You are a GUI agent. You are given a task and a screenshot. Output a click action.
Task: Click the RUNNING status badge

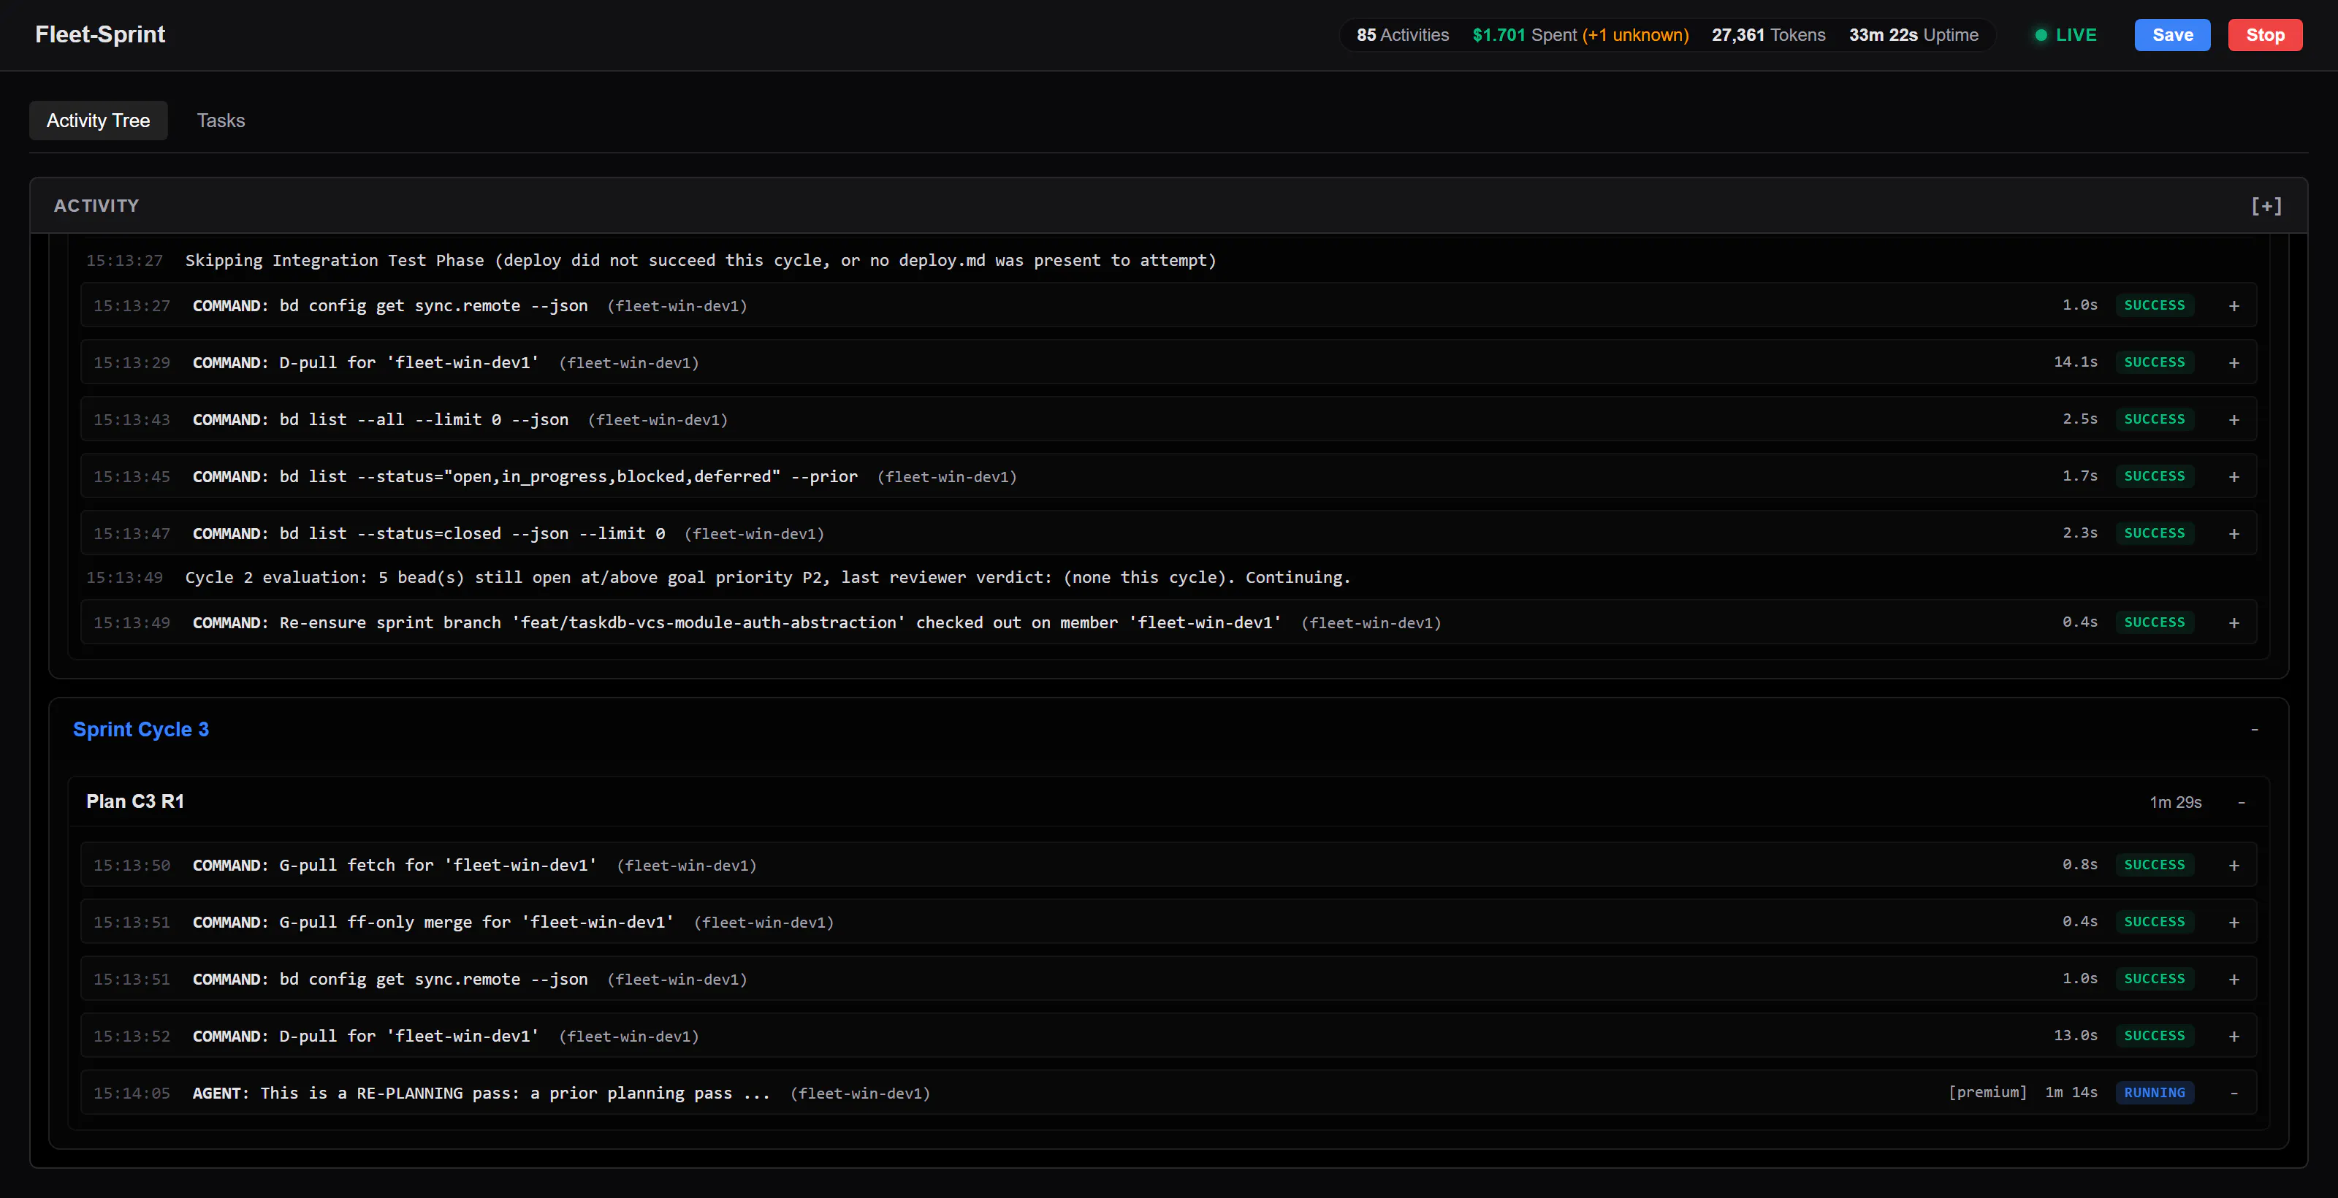click(x=2154, y=1093)
